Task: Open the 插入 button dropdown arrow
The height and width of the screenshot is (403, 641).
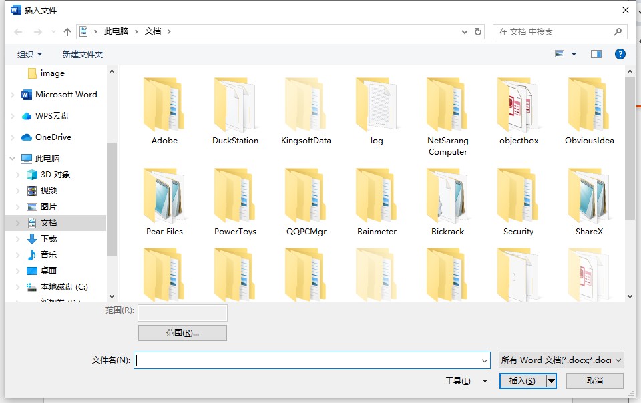Action: (551, 381)
